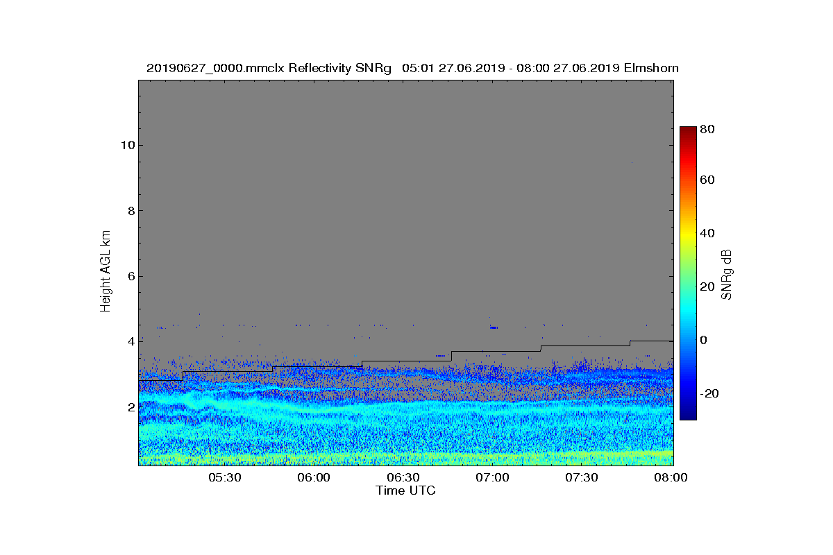Click the 08:00 time tick label
833x555 pixels.
[x=671, y=478]
